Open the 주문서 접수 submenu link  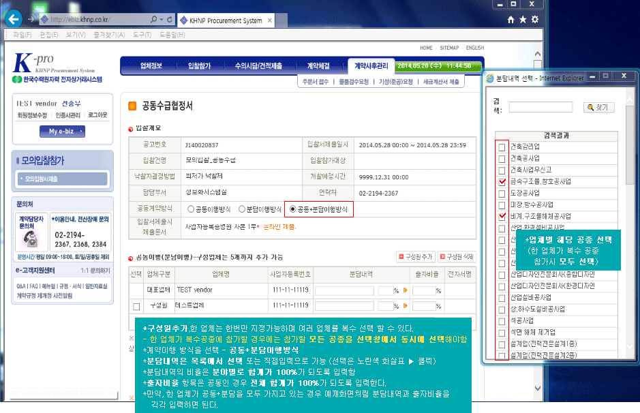point(316,82)
